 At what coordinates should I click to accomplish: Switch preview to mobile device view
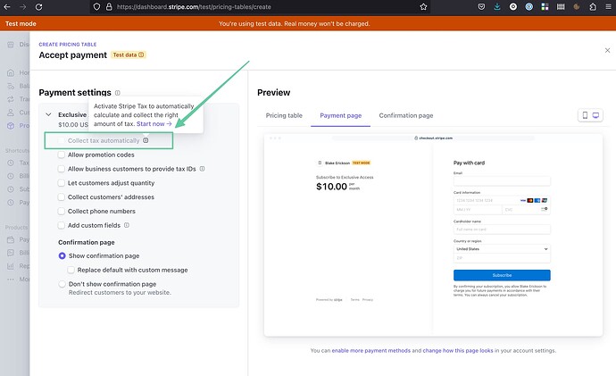(x=585, y=115)
